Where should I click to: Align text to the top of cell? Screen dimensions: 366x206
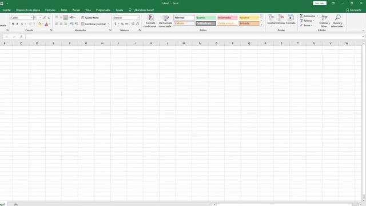[57, 18]
